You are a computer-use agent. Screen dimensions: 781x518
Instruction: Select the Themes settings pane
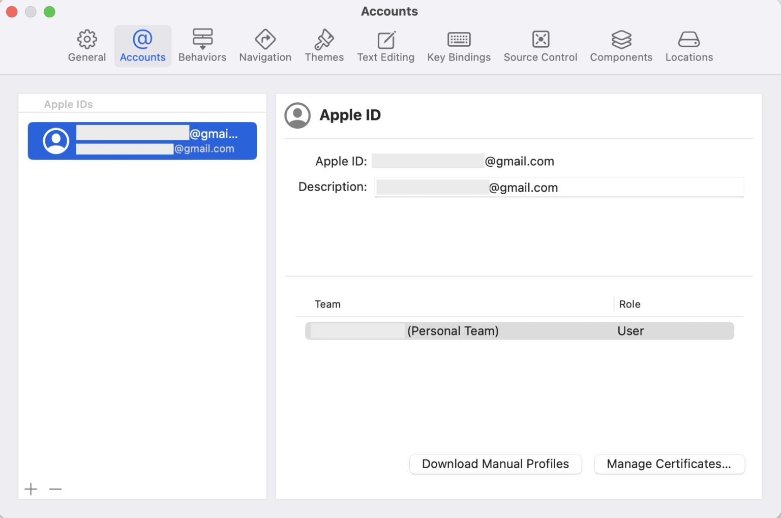point(324,46)
